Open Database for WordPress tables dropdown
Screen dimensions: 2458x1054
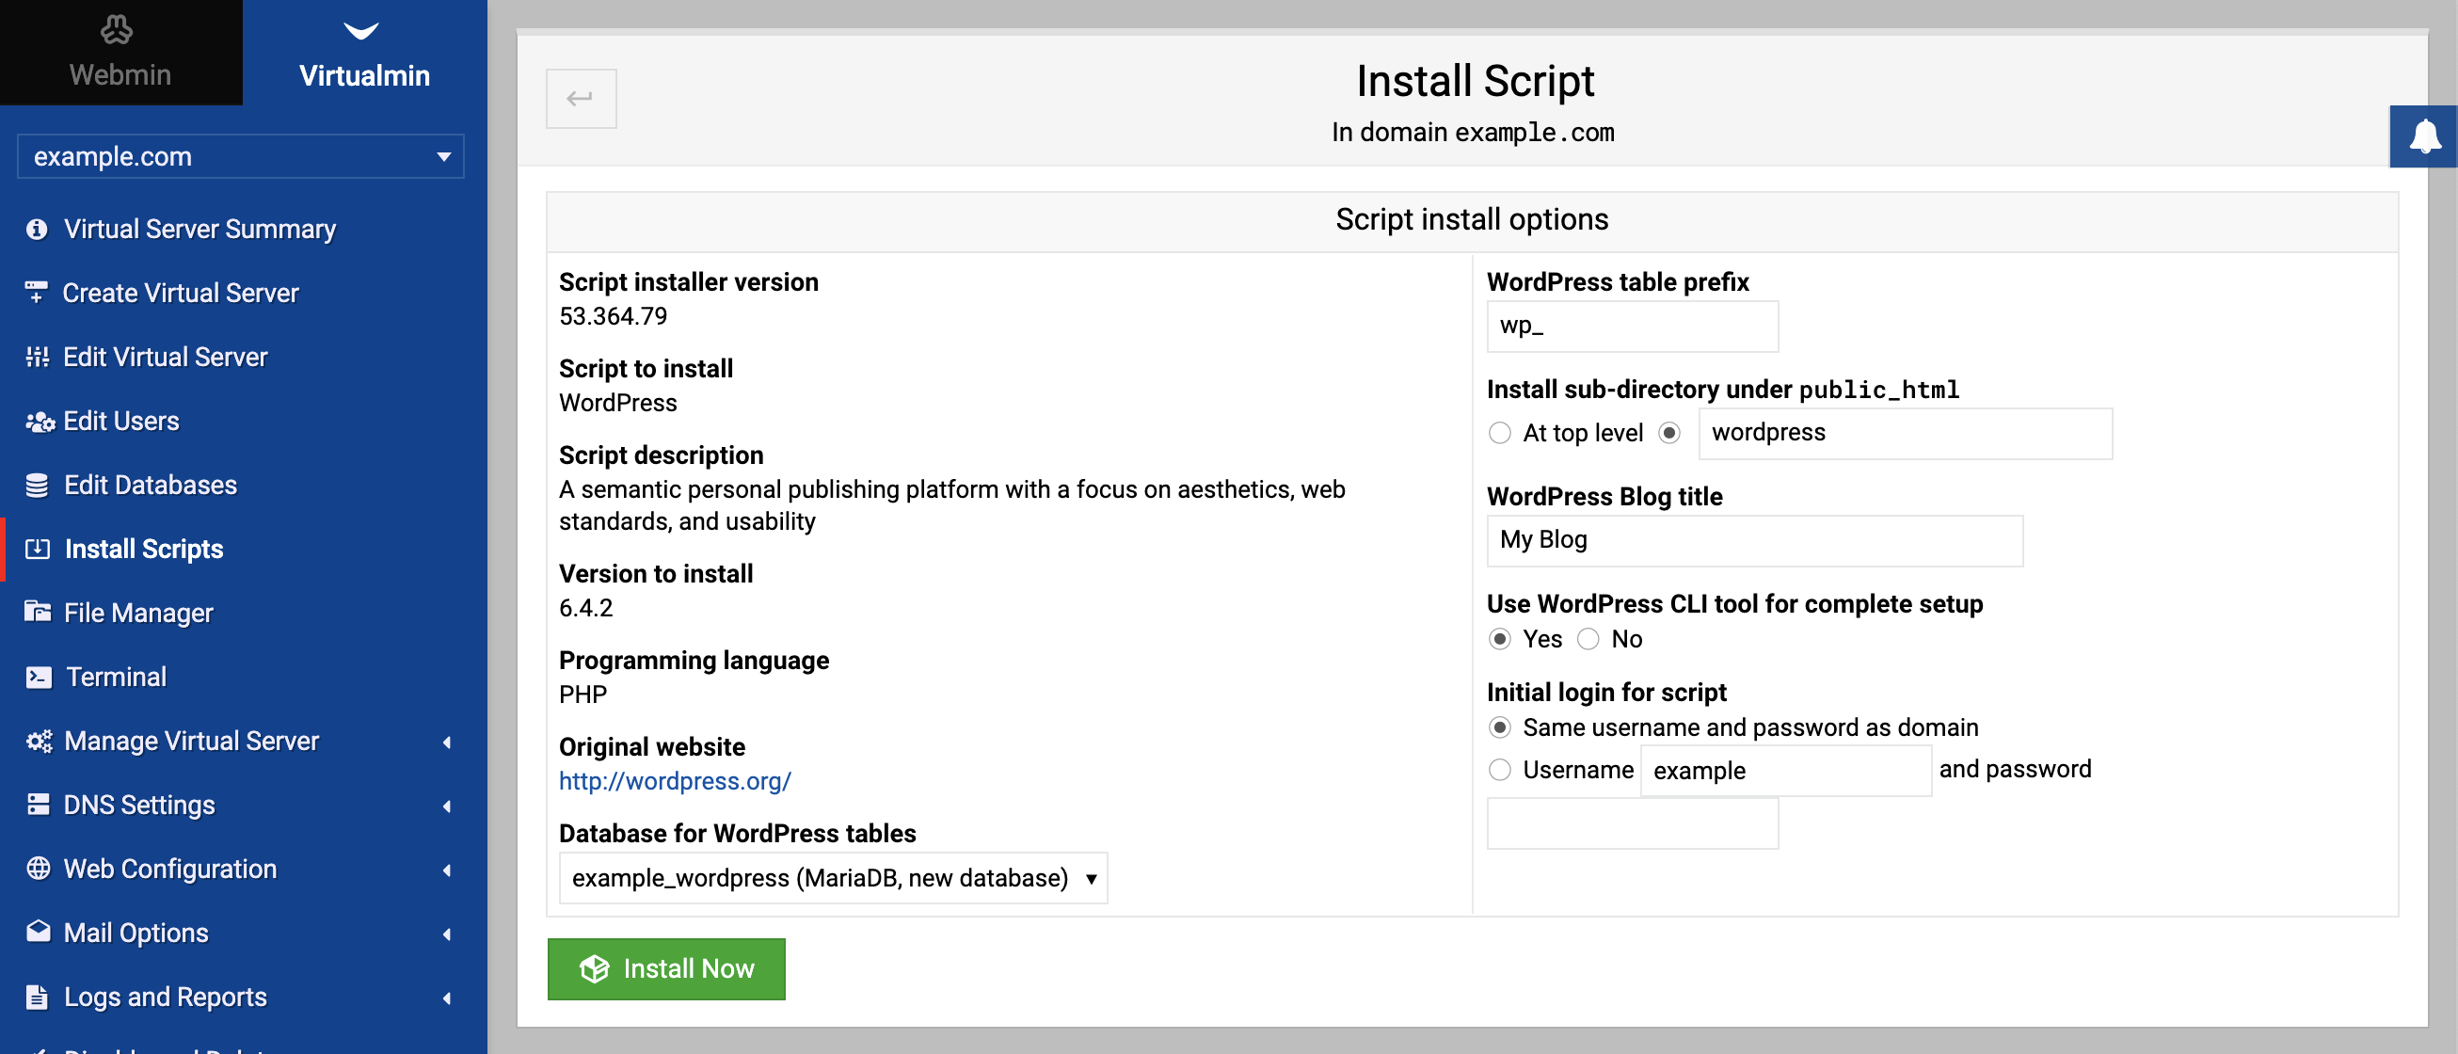point(833,877)
